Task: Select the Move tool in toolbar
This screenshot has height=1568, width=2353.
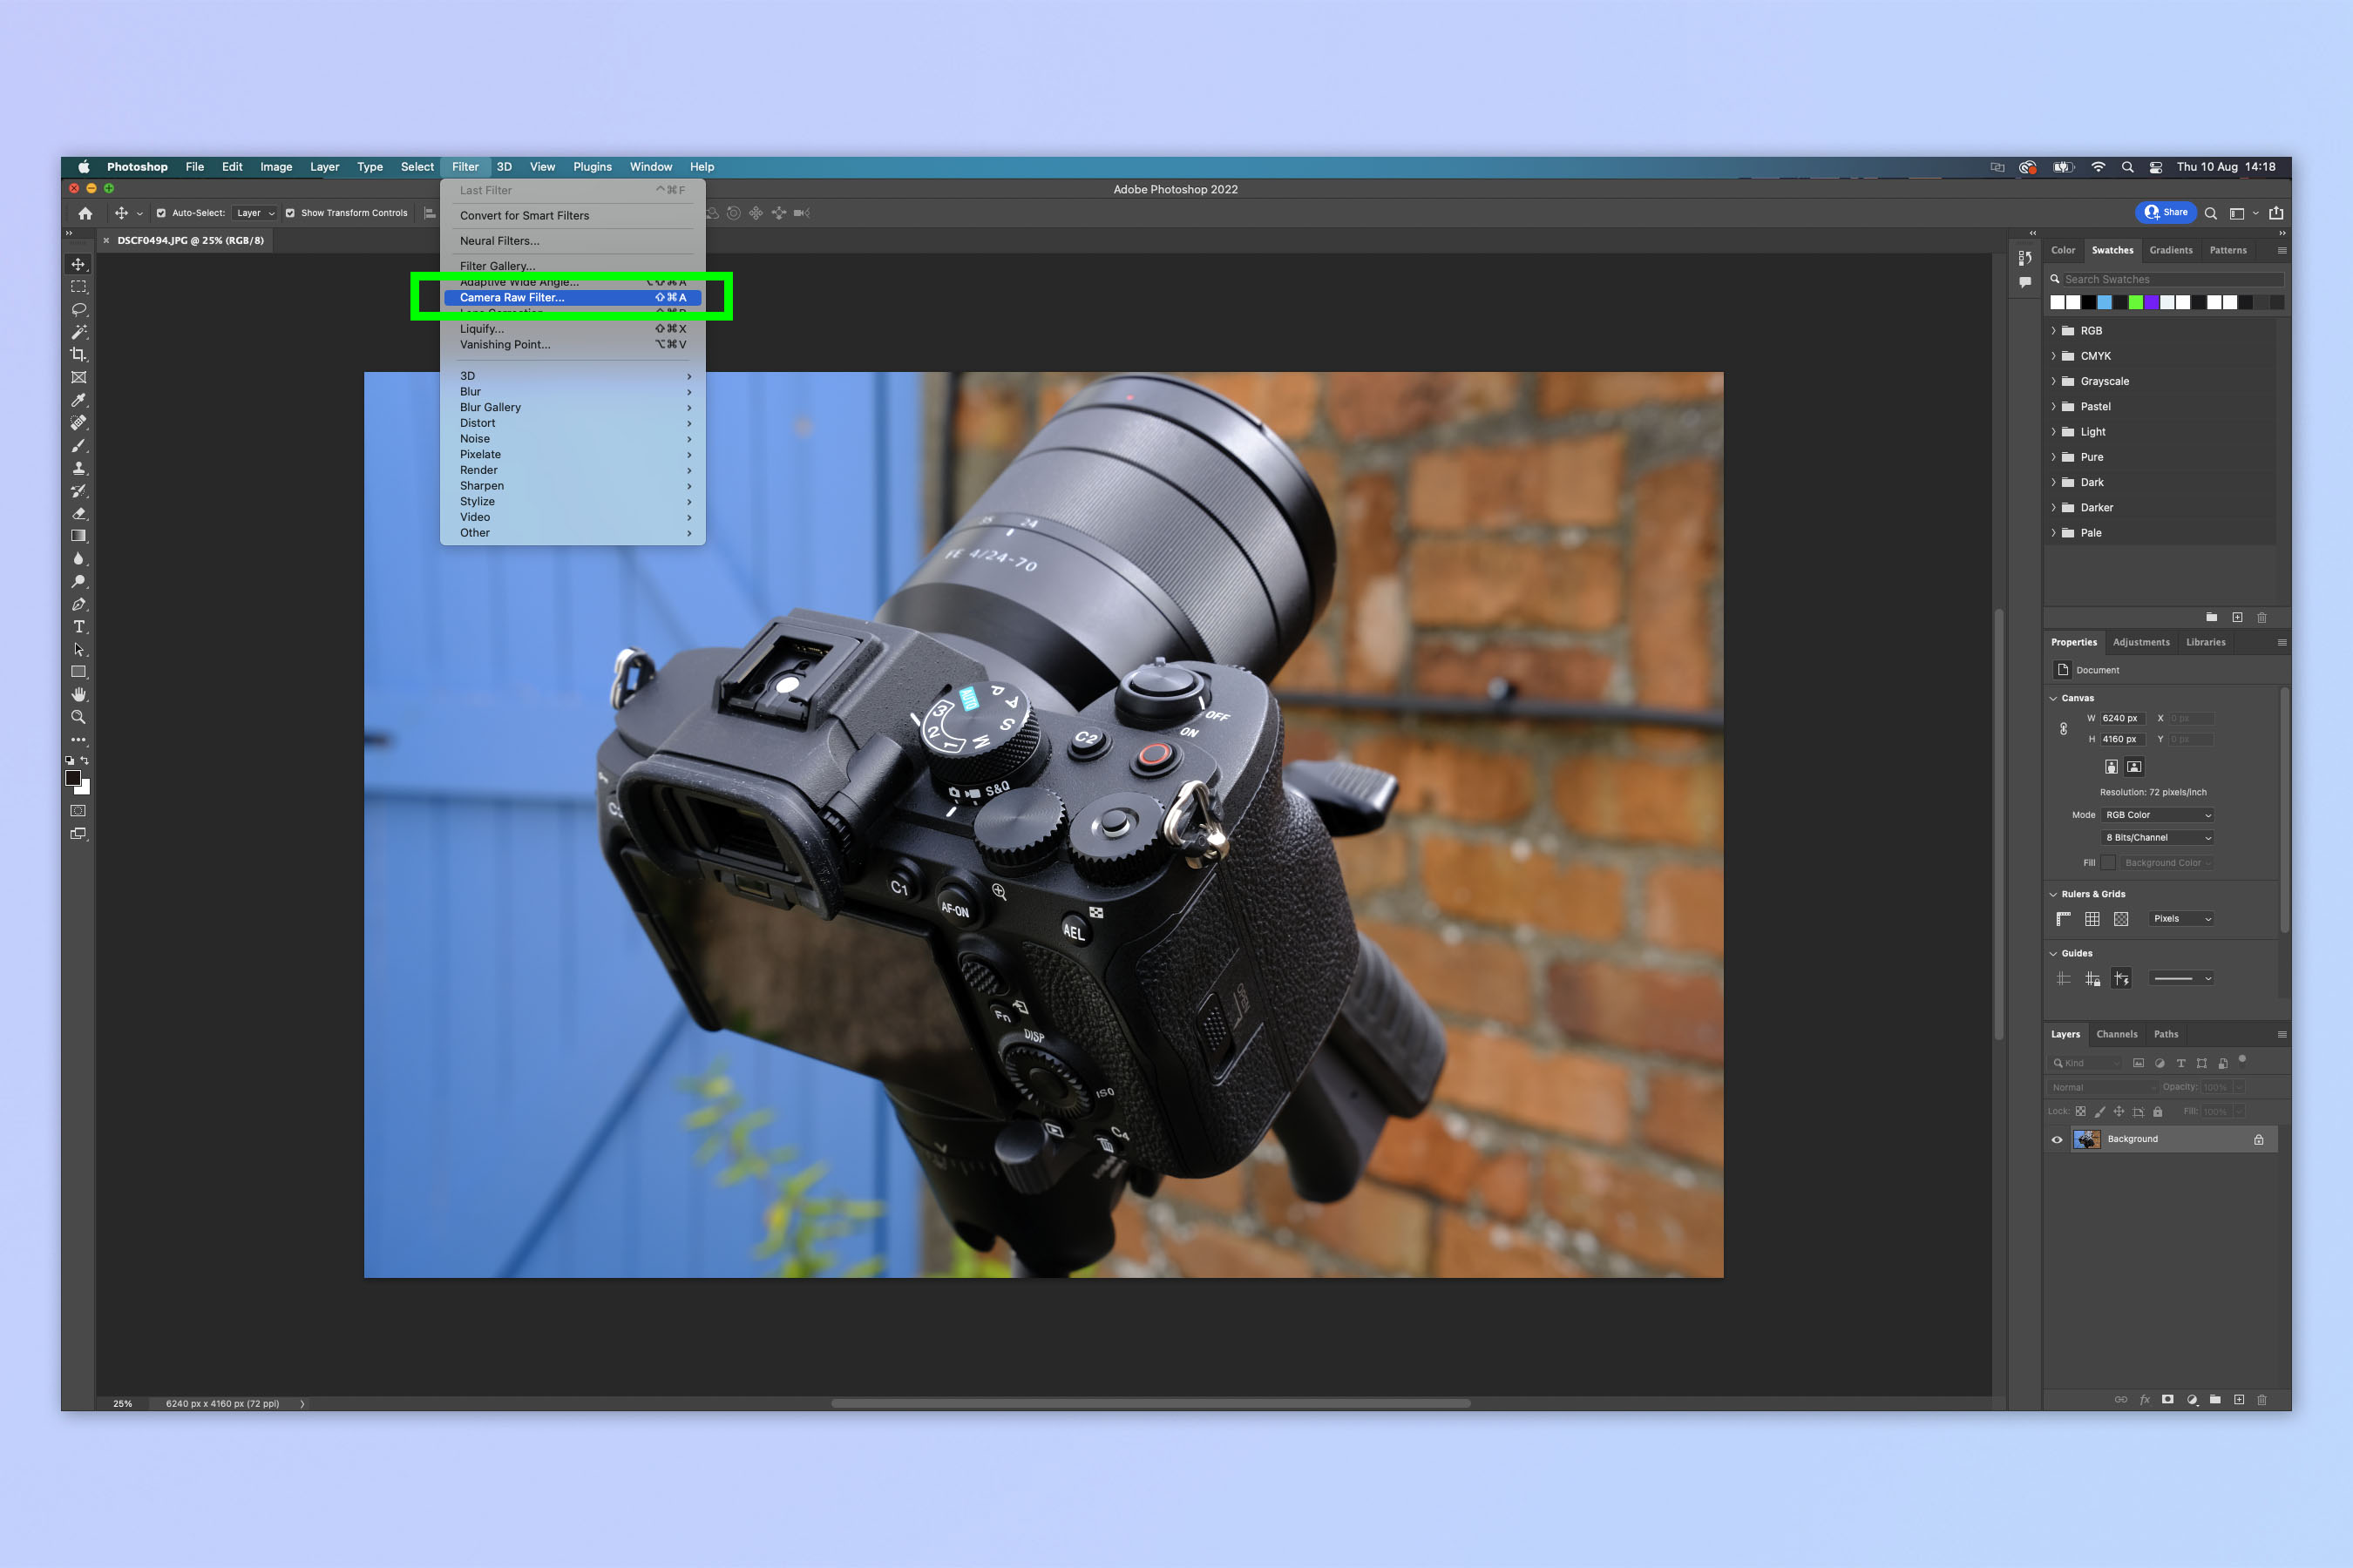Action: click(78, 262)
